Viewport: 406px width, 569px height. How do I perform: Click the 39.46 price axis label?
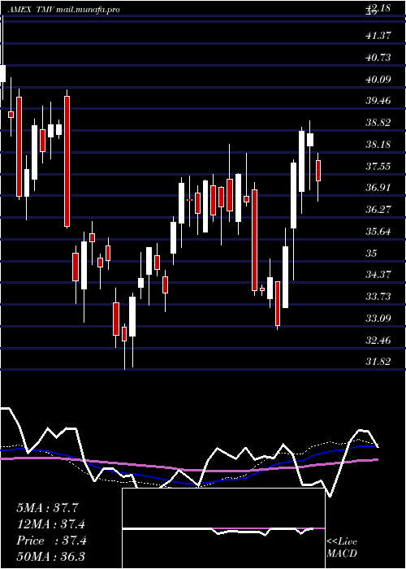click(378, 101)
